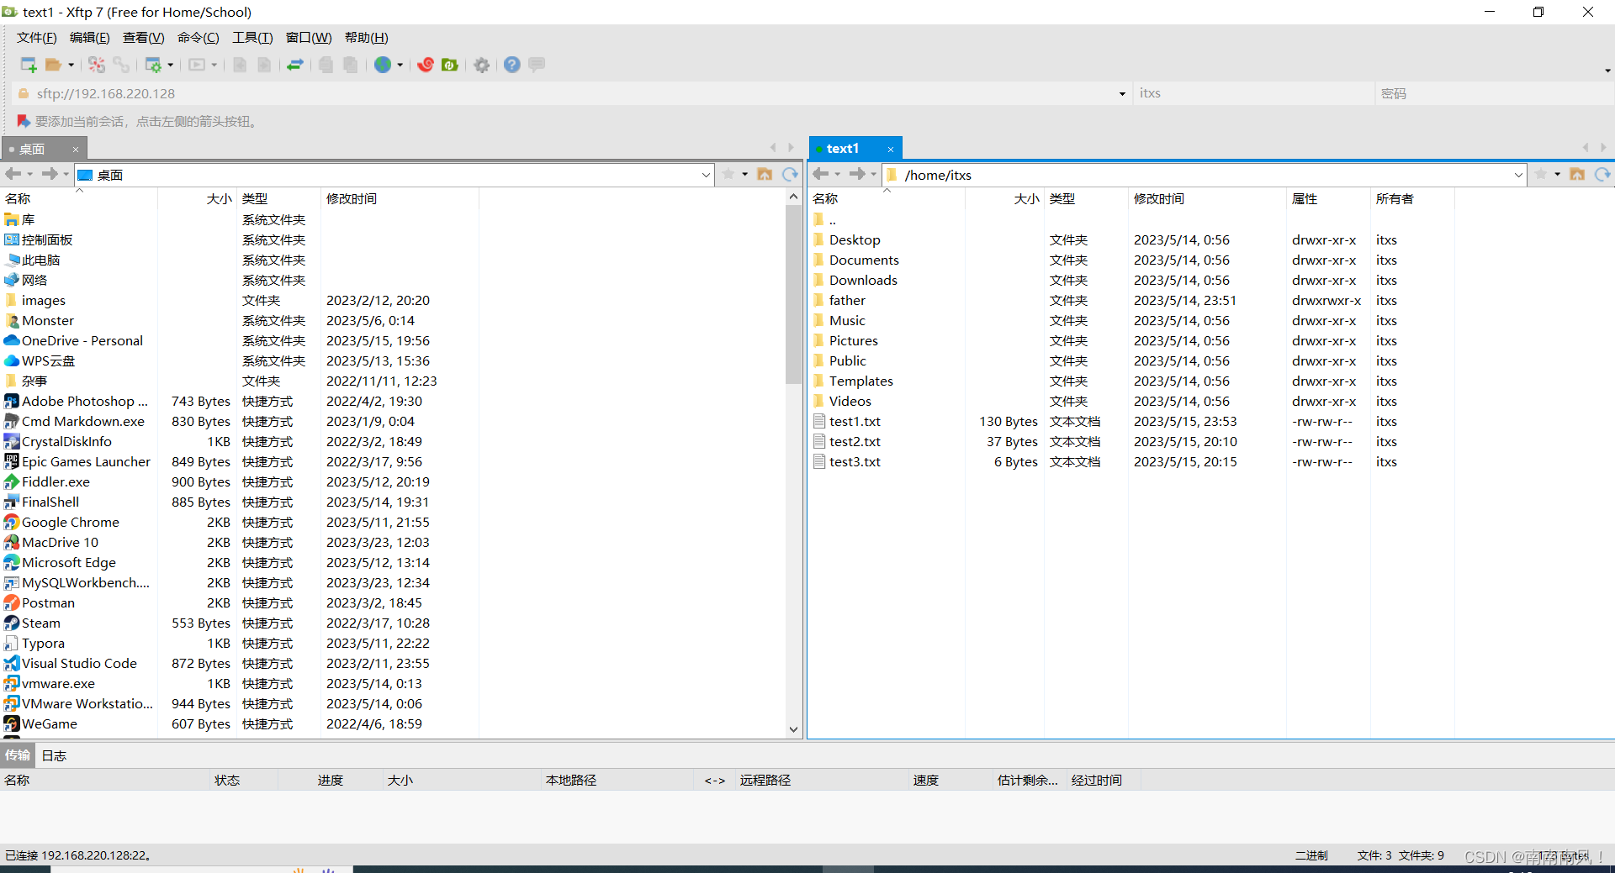Expand the remote address bar dropdown
The height and width of the screenshot is (873, 1615).
(1517, 176)
